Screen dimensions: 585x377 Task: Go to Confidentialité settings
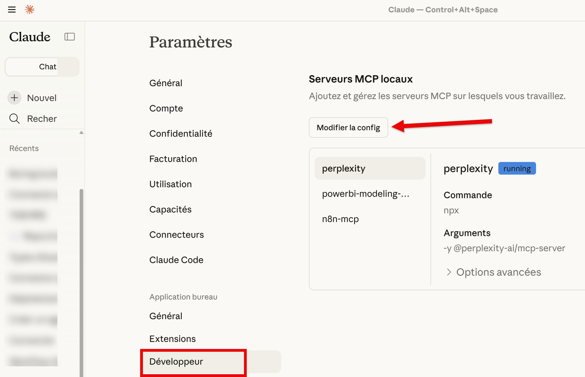point(181,134)
